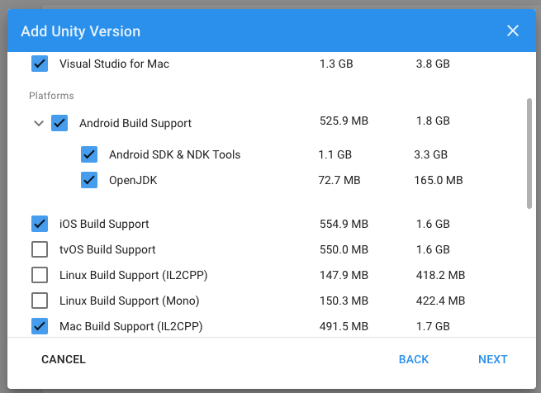Viewport: 541px width, 393px height.
Task: Enable Linux Build Support (Mono) checkbox
Action: point(40,301)
